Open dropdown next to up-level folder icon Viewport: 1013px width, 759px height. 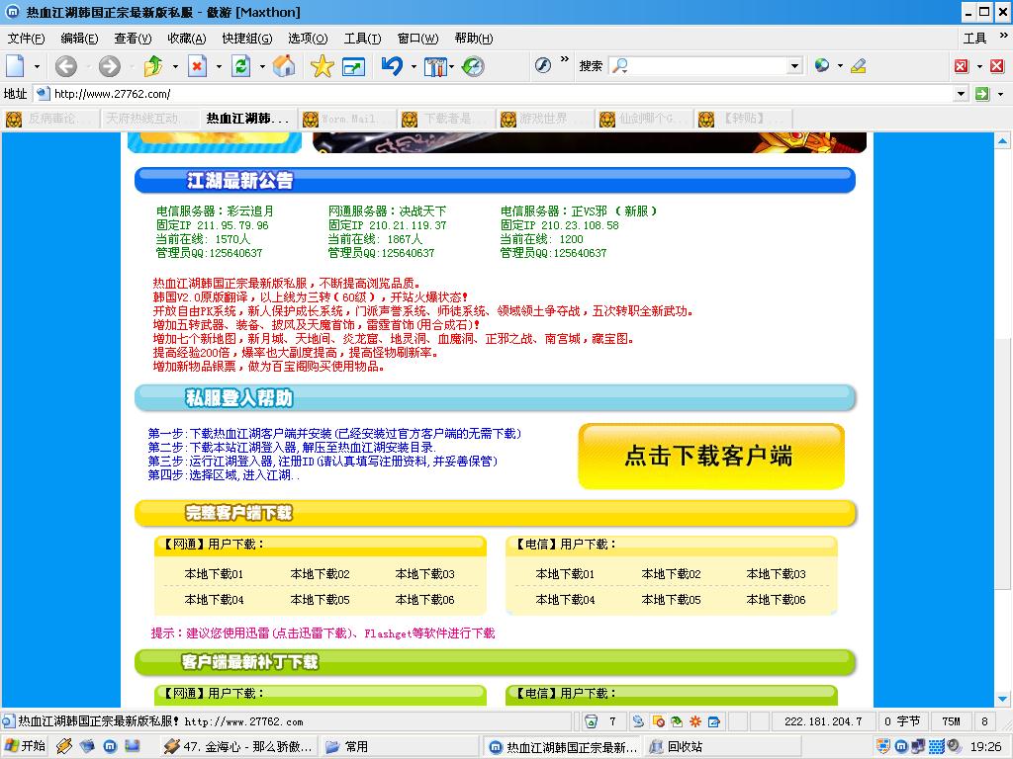tap(175, 66)
